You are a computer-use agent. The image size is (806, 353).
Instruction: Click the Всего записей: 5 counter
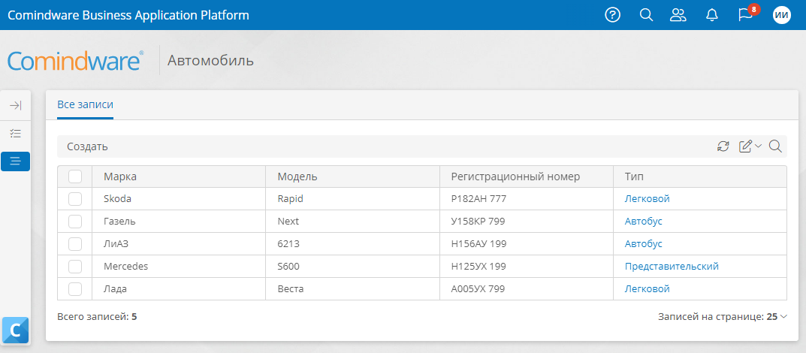coord(97,316)
